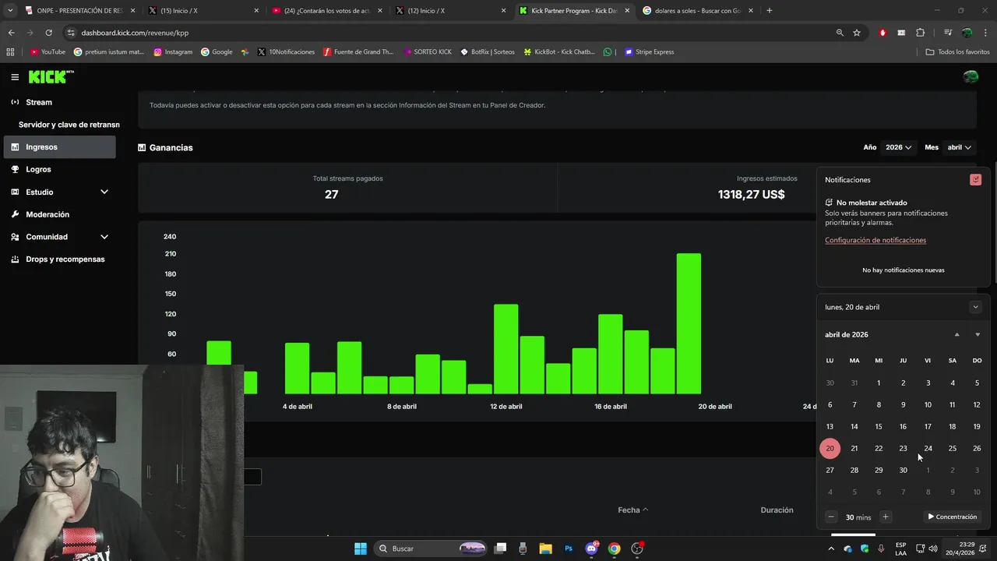The image size is (997, 561).
Task: Open Chrome from taskbar
Action: [614, 549]
